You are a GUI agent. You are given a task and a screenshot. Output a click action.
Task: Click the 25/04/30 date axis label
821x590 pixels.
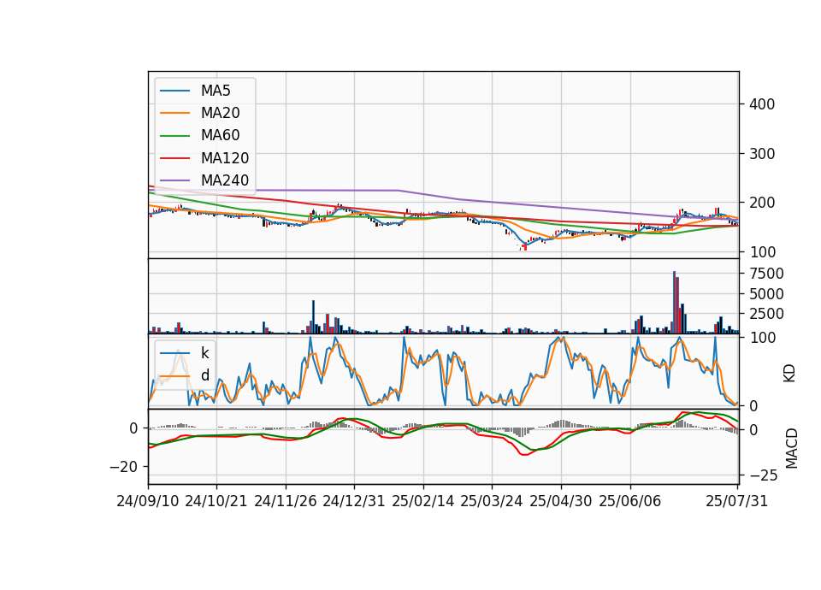561,501
